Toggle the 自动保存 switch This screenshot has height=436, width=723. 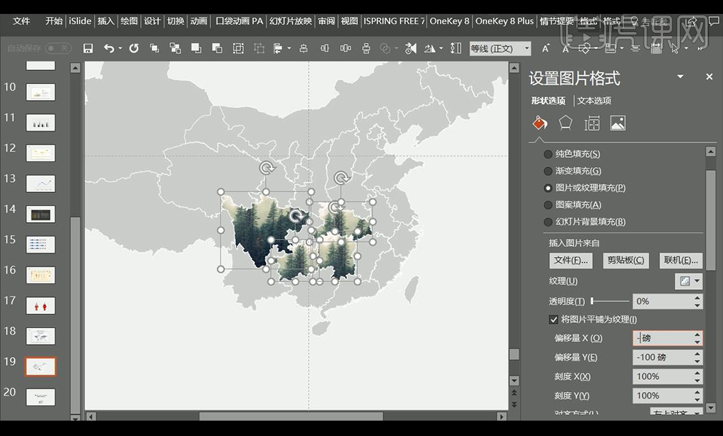tap(58, 48)
